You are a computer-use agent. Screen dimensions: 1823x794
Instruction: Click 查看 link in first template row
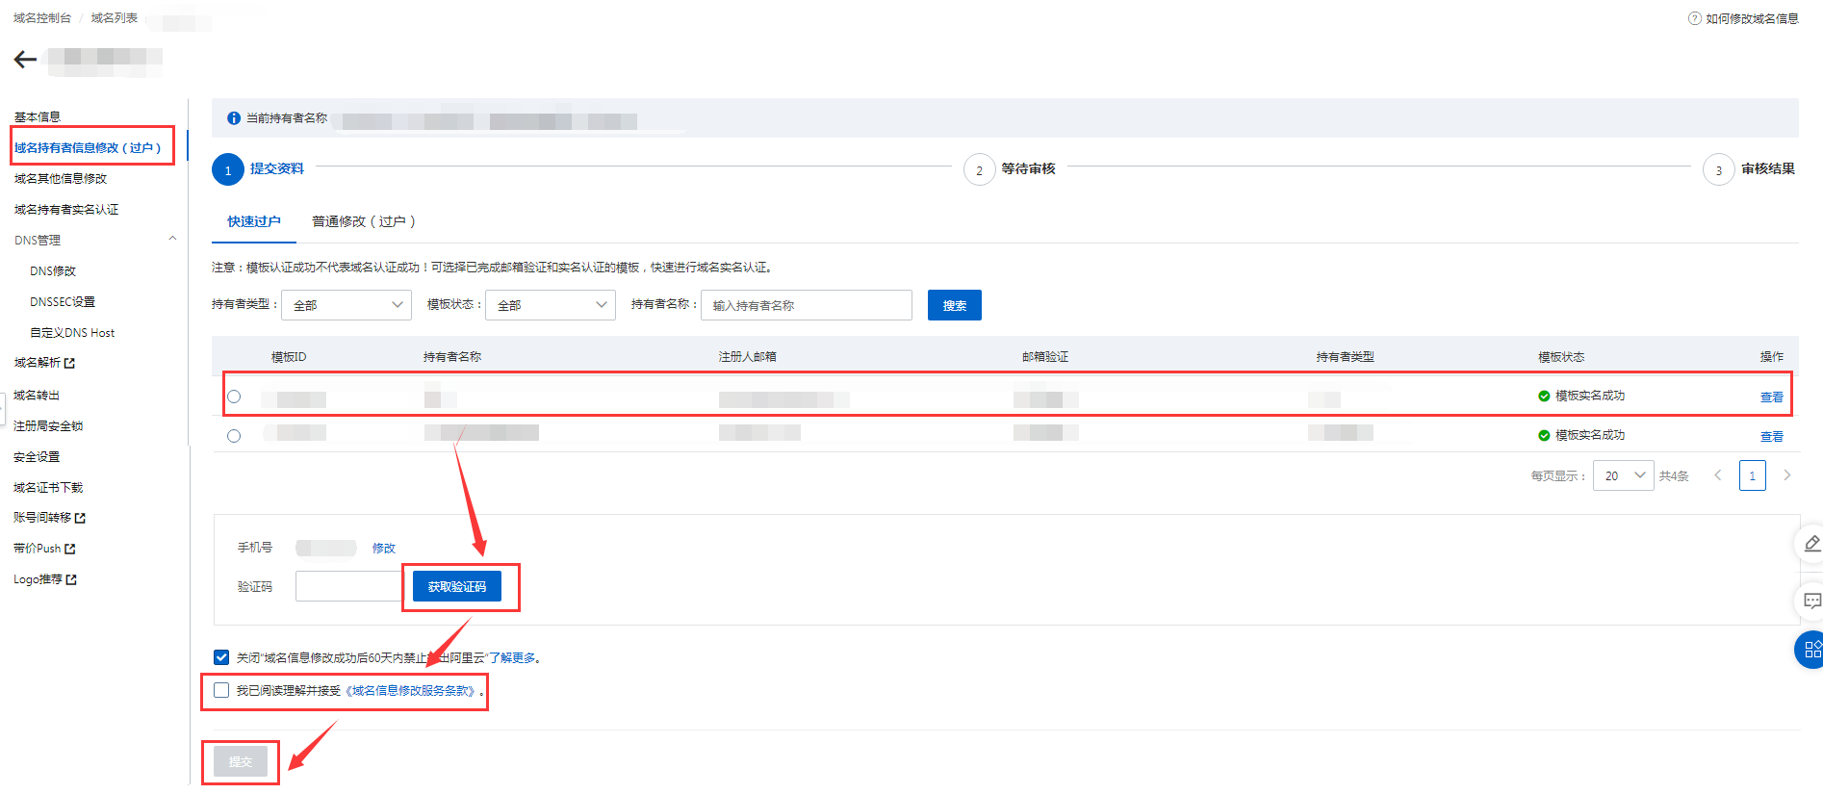[1772, 397]
